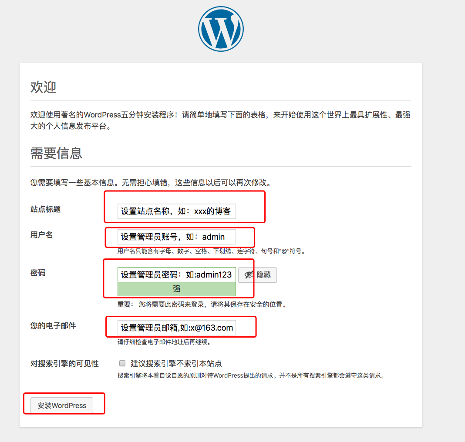Click the label text 建议搜索引擎不索引本站点
The image size is (465, 442).
pos(176,364)
